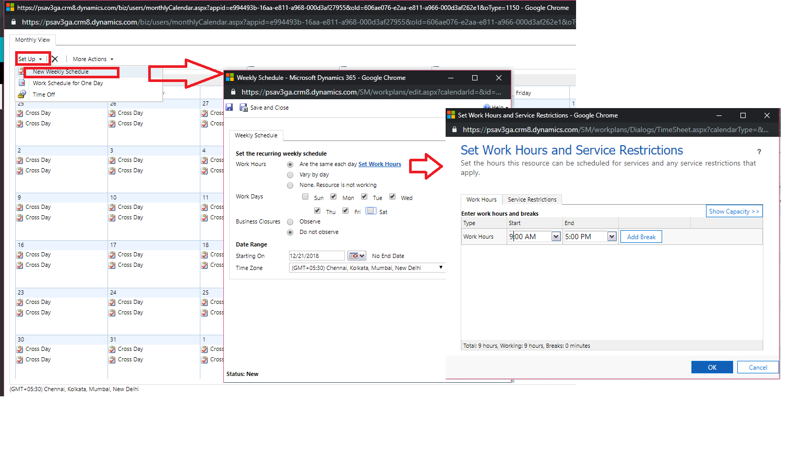Screen dimensions: 790x459
Task: Uncheck the Tue work day checkbox
Action: coord(364,197)
